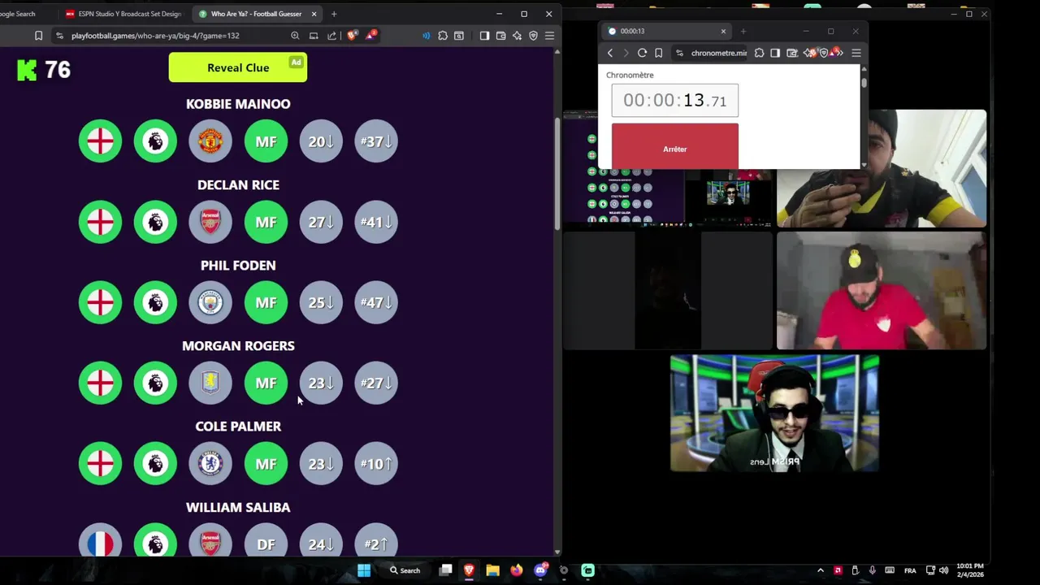
Task: Open the football browser's hamburger menu
Action: click(x=550, y=36)
